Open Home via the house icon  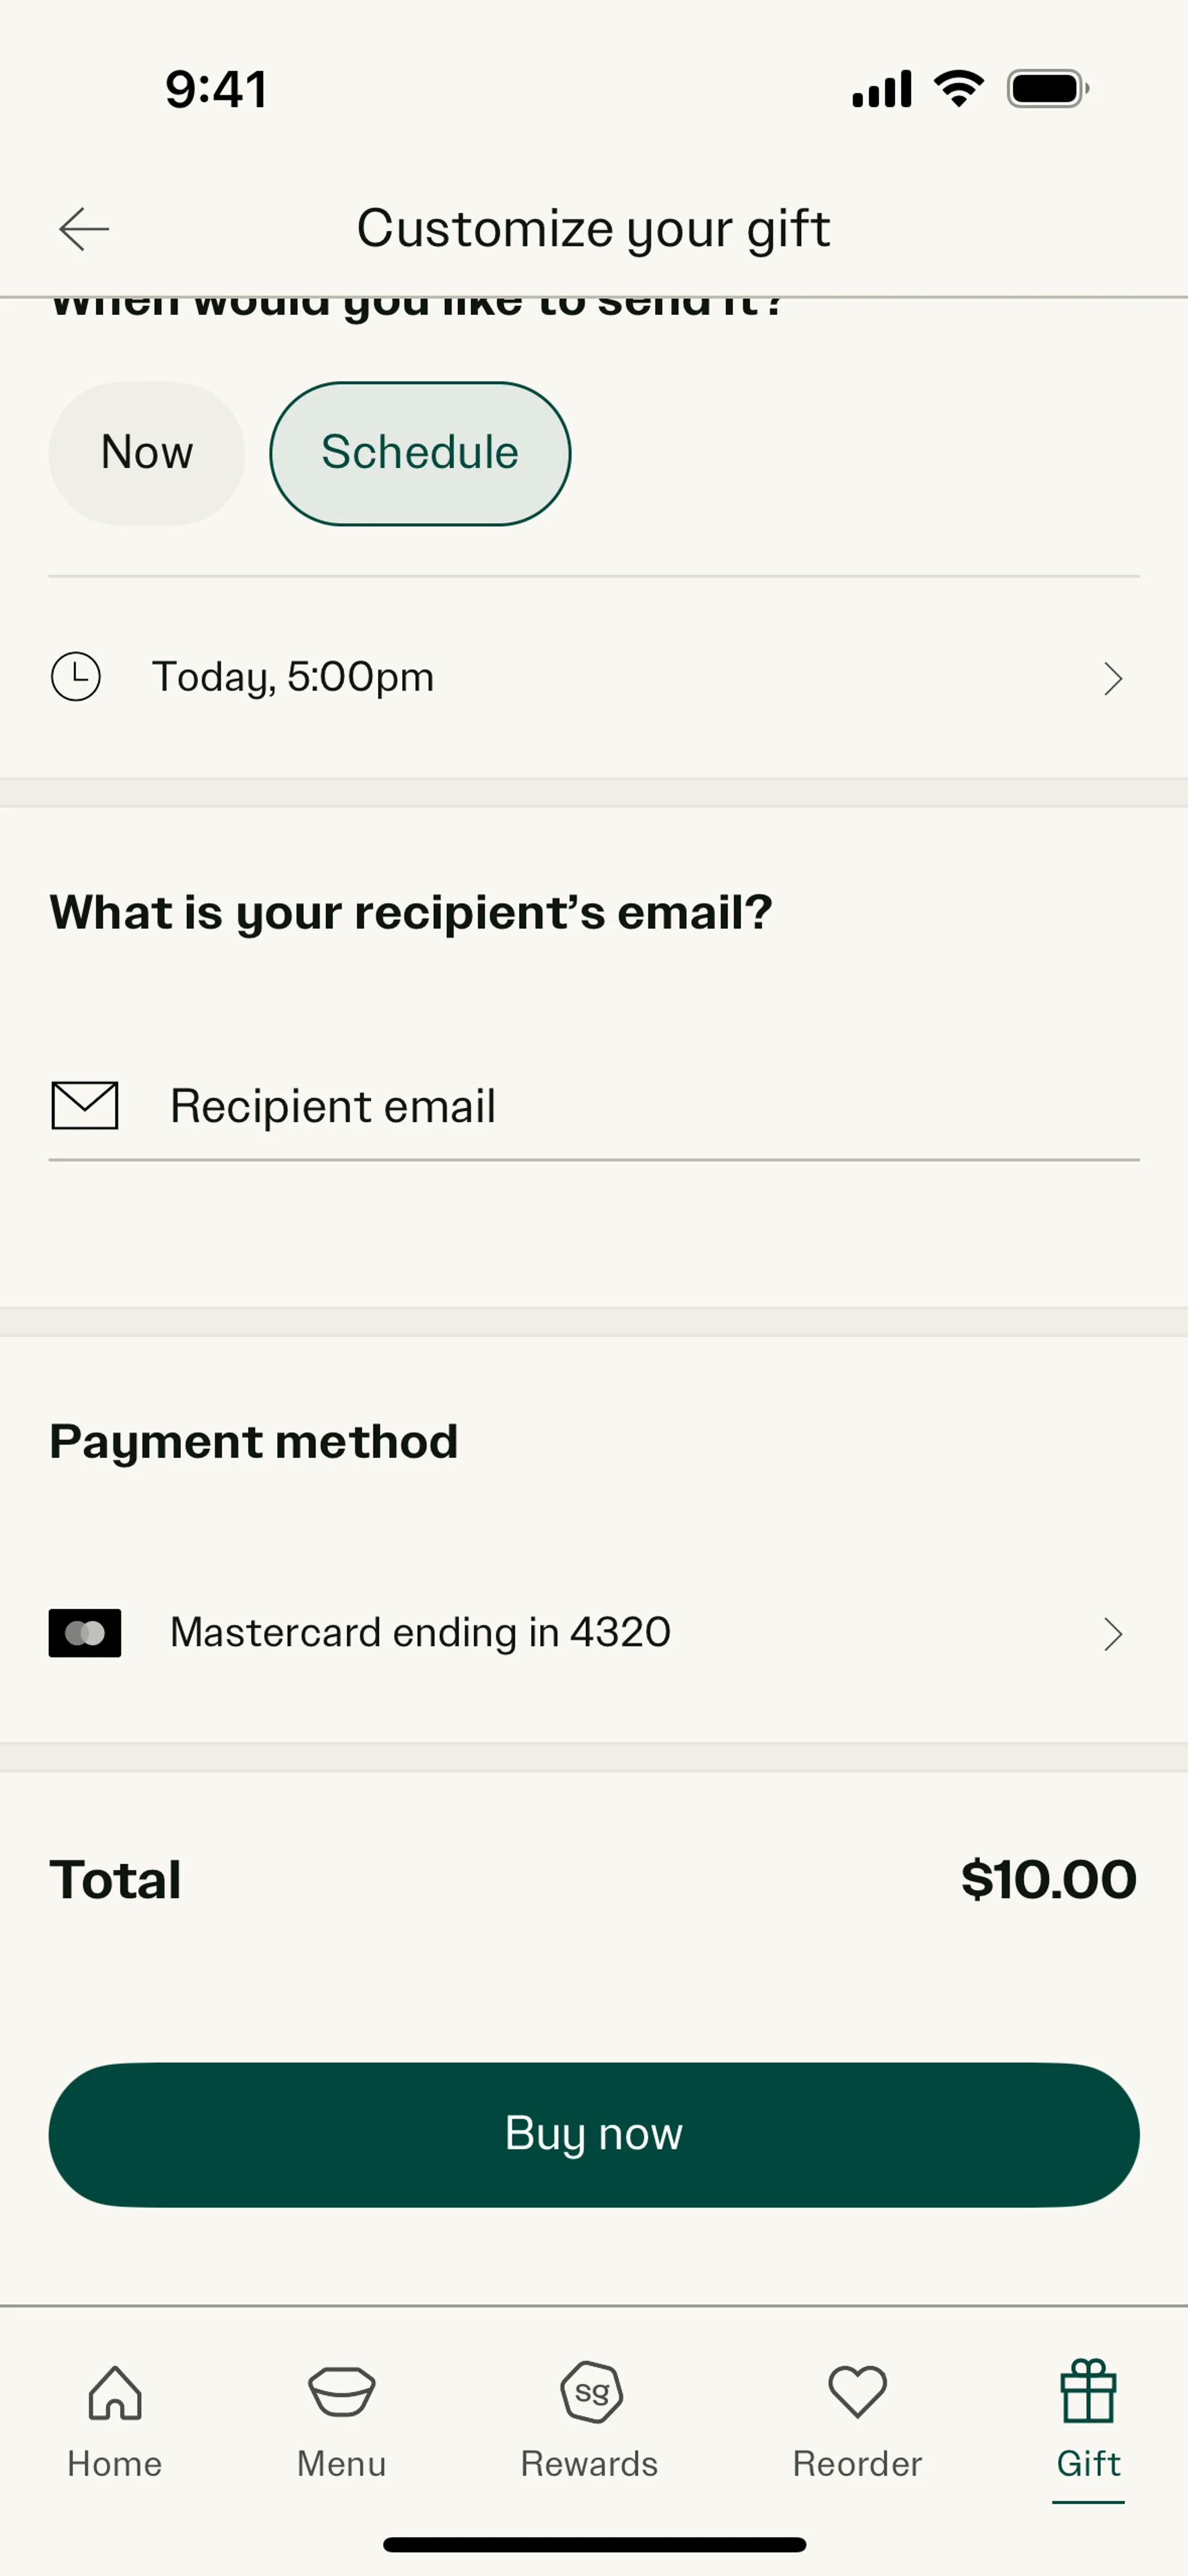pos(115,2392)
